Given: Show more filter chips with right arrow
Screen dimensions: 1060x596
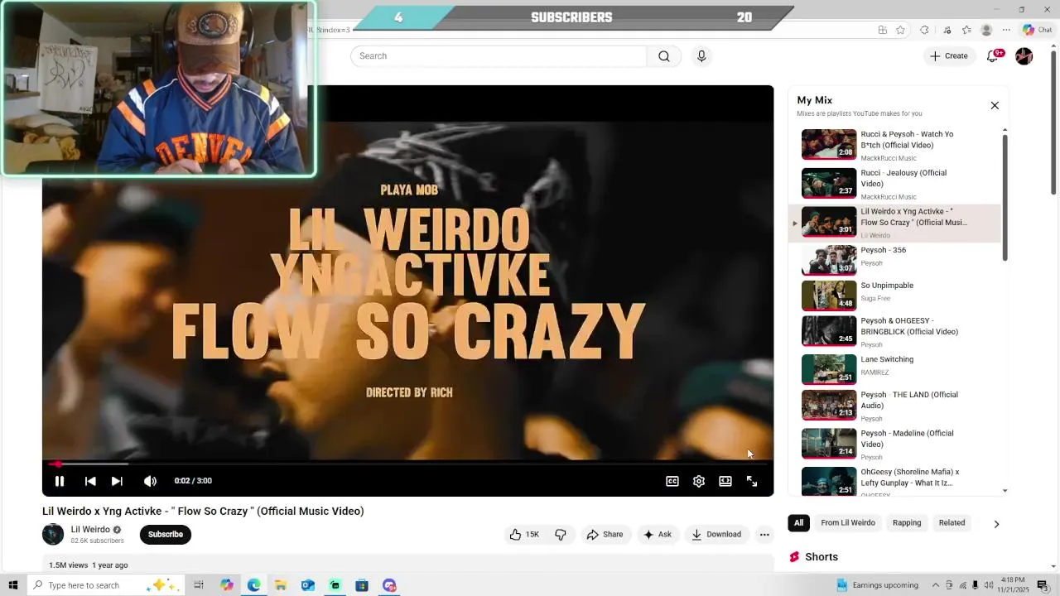Looking at the screenshot, I should pyautogui.click(x=996, y=524).
